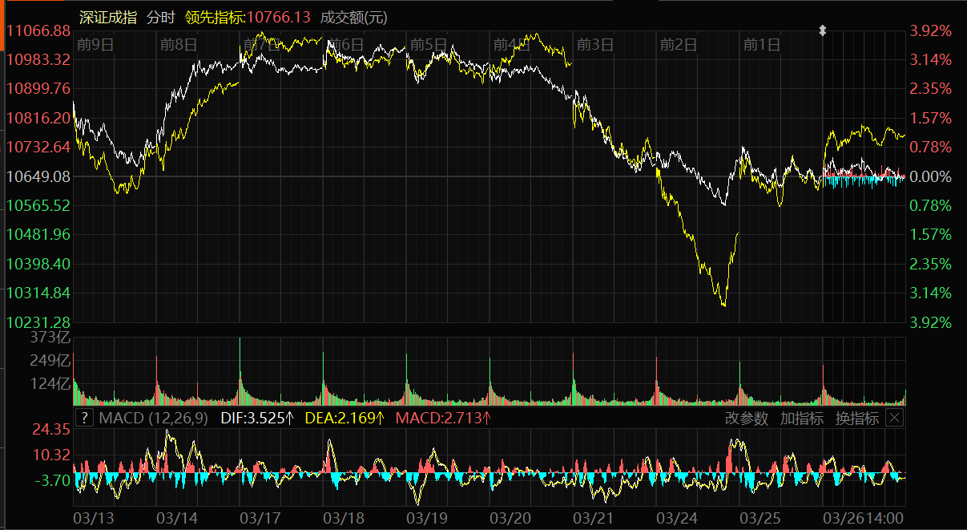This screenshot has height=530, width=967.
Task: Click the 领先指标:10766.13 readout
Action: (247, 17)
